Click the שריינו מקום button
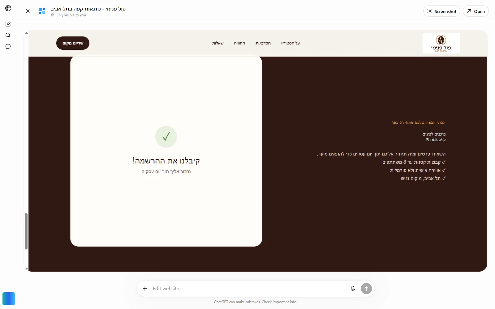This screenshot has height=309, width=495. point(73,43)
